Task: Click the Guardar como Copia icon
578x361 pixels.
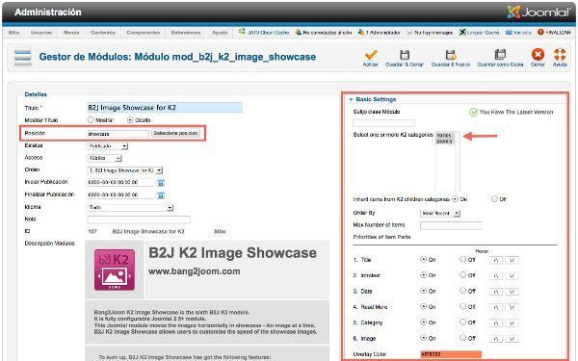Action: (500, 55)
